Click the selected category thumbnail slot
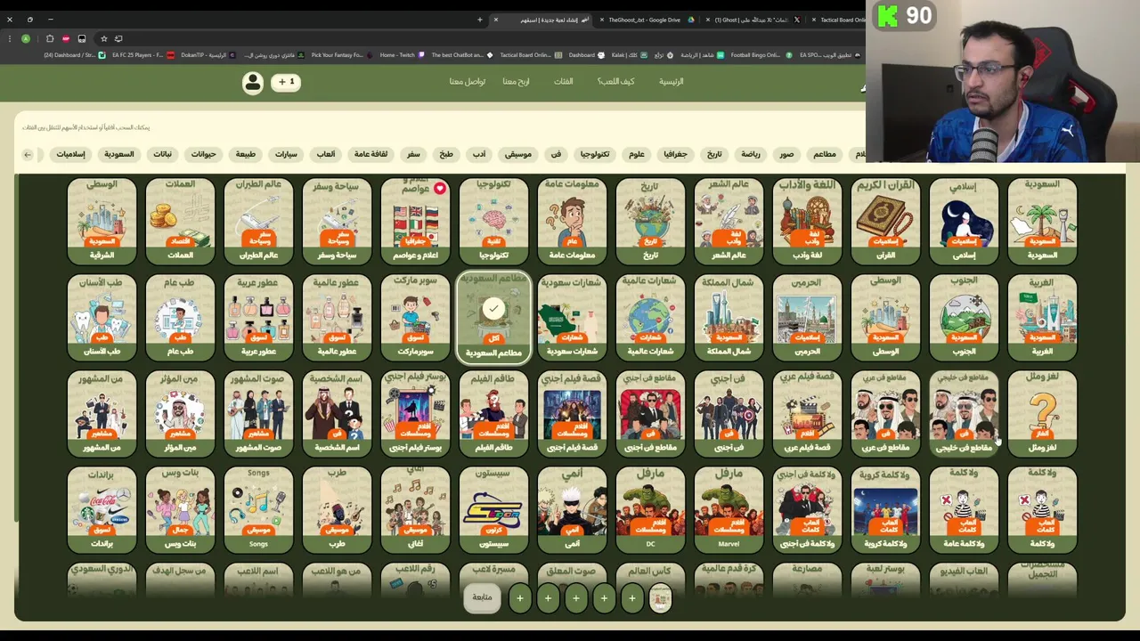Viewport: 1140px width, 641px height. point(660,598)
